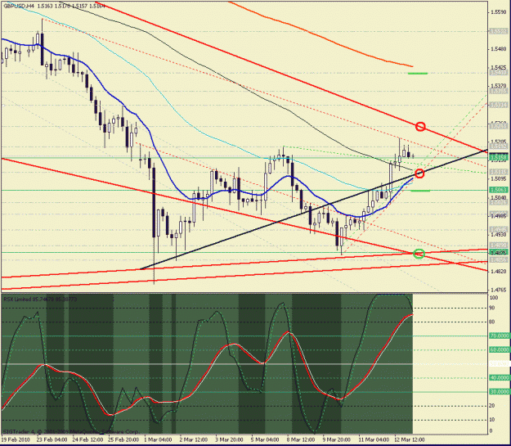This screenshot has height=446, width=511.
Task: Click the 19 Feb 2010 date label
Action: 16,439
